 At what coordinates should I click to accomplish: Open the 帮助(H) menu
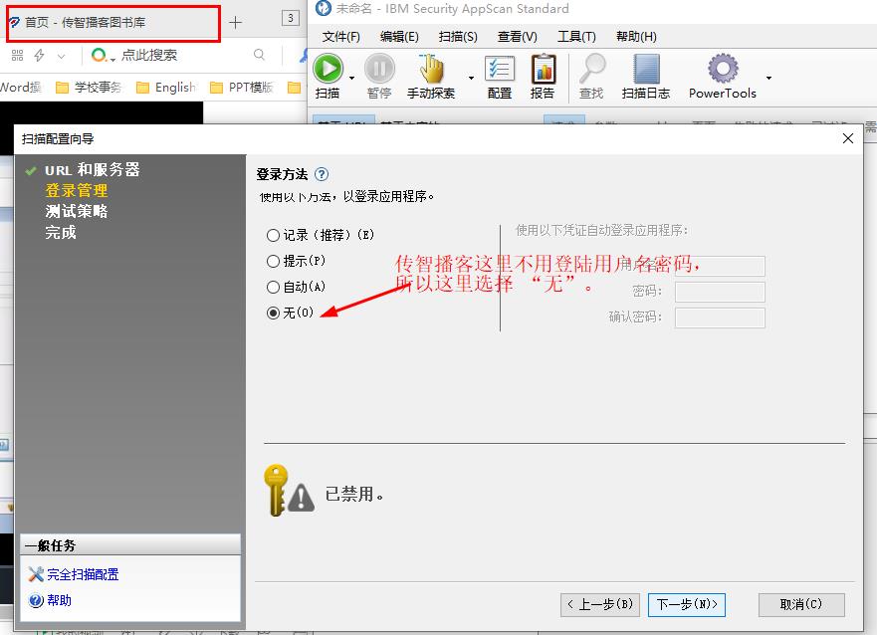tap(636, 37)
